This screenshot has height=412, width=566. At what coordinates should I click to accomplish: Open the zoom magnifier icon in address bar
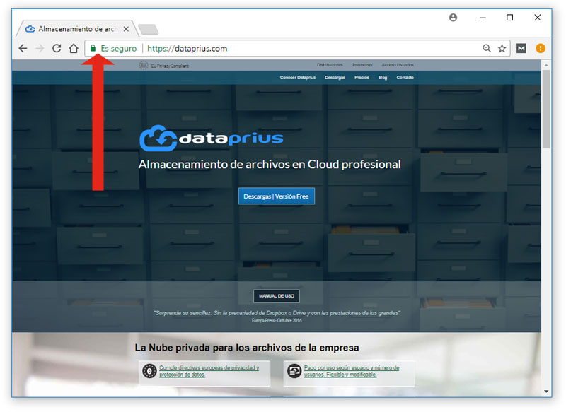(x=487, y=48)
